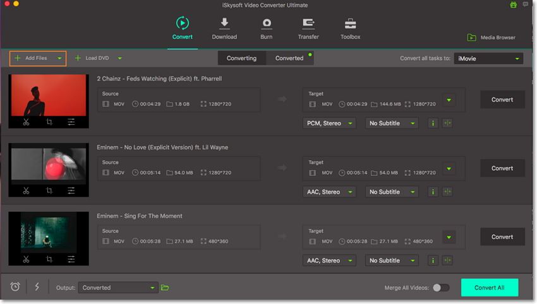Open No Subtitle dropdown for Sing For The Moment
Screen dimensions: 537x304
pyautogui.click(x=392, y=260)
